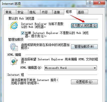This screenshot has height=102, width=107.
Task: Switch to the 安全 tab
Action: (x=20, y=12)
